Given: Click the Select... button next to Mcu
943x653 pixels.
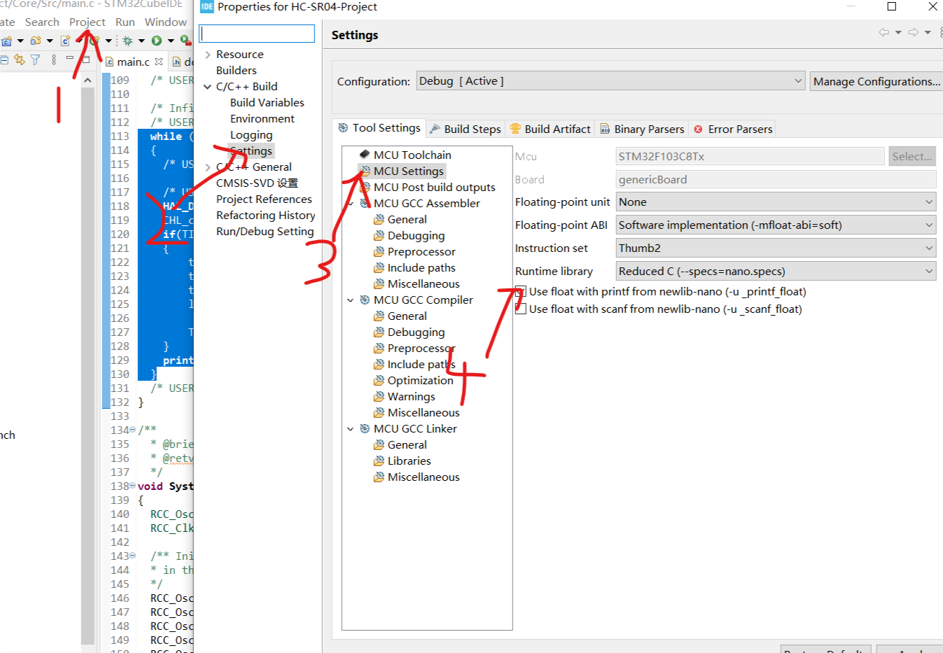Looking at the screenshot, I should pyautogui.click(x=911, y=156).
